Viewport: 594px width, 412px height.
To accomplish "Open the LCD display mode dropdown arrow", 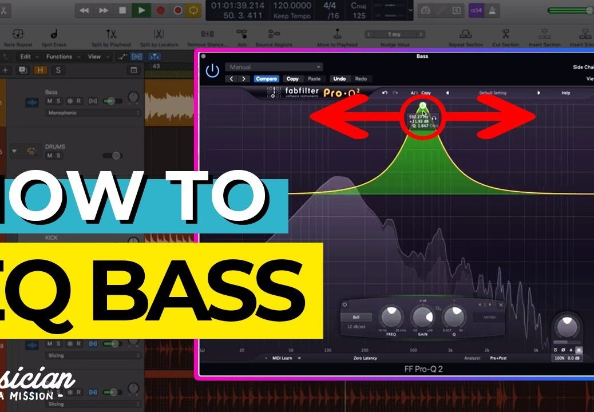I will point(410,11).
